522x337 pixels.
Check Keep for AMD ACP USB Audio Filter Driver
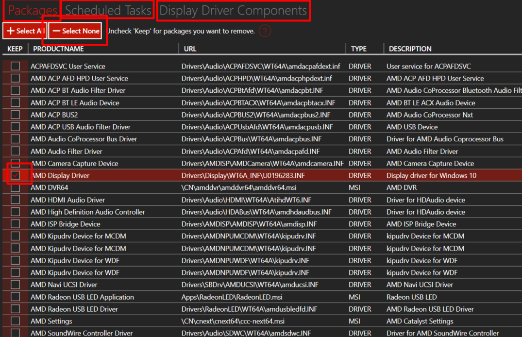coord(16,127)
